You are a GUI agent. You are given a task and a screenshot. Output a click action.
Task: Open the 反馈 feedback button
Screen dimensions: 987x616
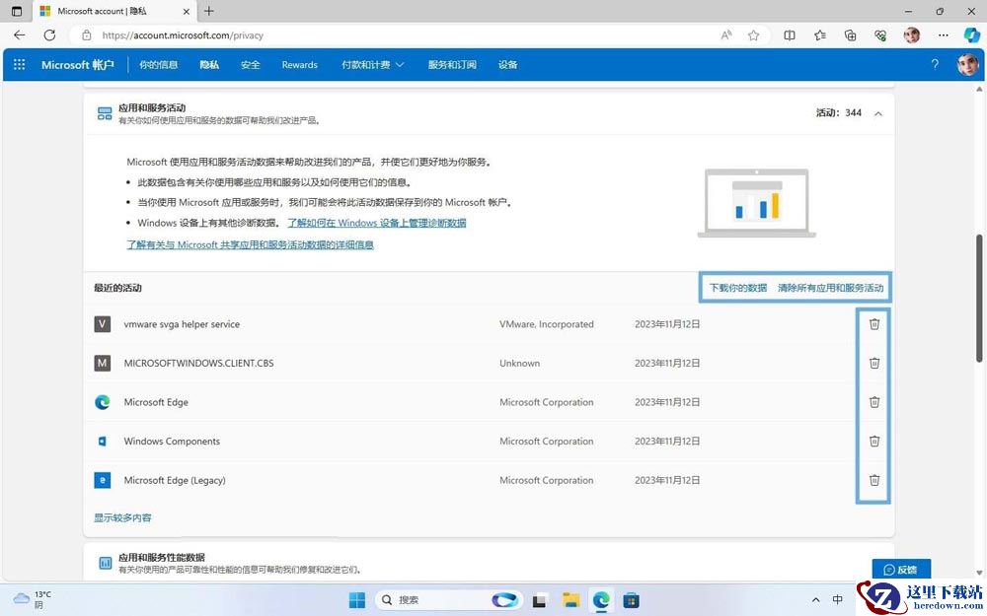(901, 570)
